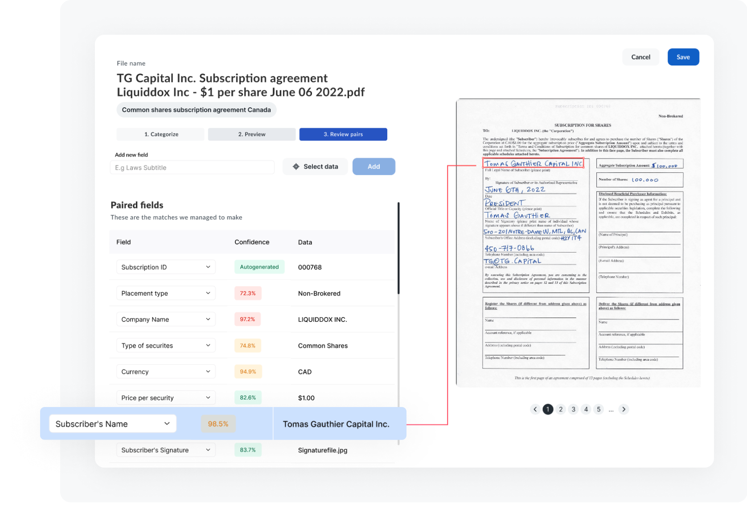Click the Field column header
The height and width of the screenshot is (505, 747).
[123, 242]
